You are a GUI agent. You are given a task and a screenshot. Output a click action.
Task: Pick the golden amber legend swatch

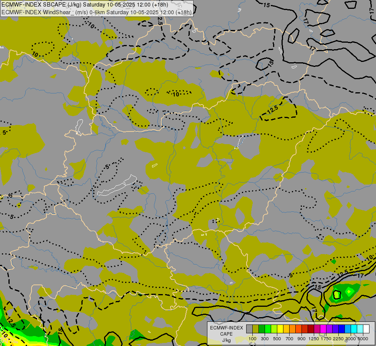[x=286, y=329]
